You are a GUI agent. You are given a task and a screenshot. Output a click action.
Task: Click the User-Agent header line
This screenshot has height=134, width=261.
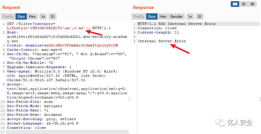62,76
